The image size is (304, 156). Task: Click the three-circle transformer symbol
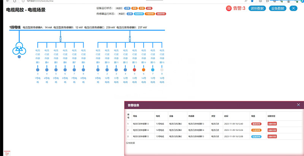click(x=19, y=48)
